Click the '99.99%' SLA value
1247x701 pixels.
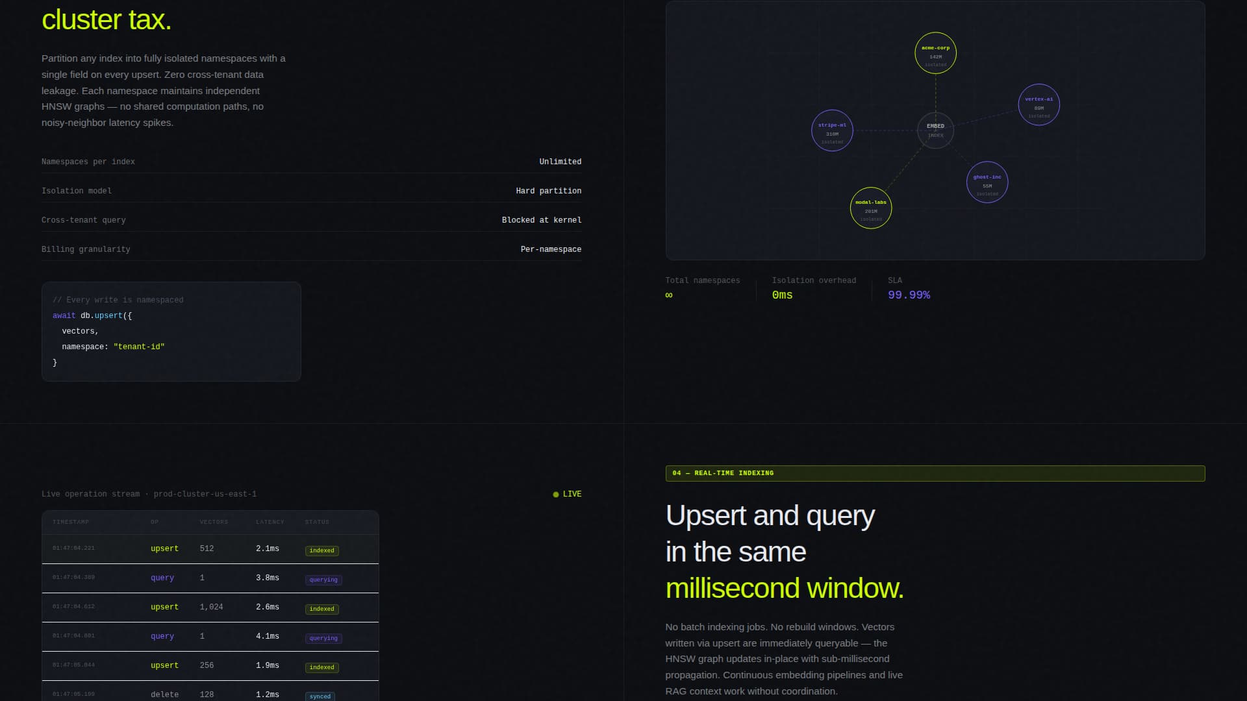pos(909,295)
